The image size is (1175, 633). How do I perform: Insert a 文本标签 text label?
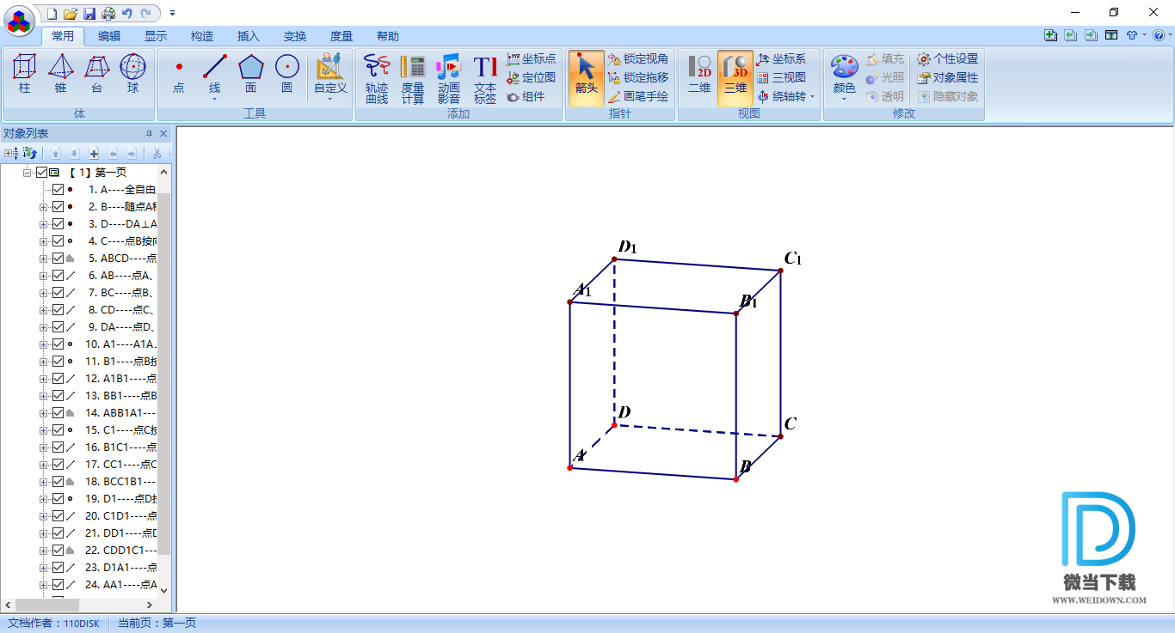tap(485, 77)
